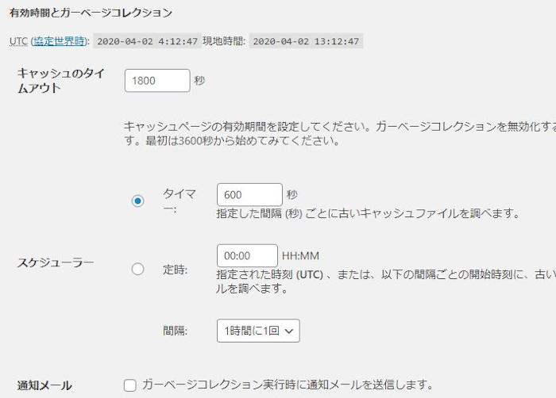
Task: Select the 定時 radio button
Action: [x=137, y=269]
